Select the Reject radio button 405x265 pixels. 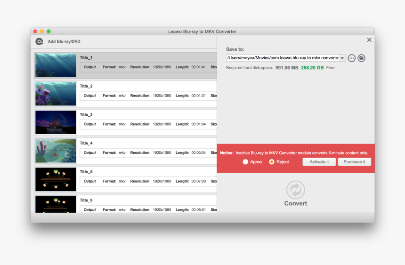click(271, 162)
